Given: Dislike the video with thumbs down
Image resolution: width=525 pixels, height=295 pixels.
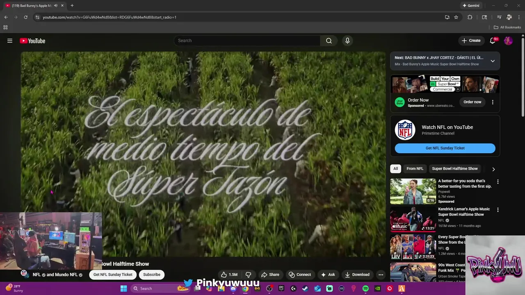Looking at the screenshot, I should point(248,275).
